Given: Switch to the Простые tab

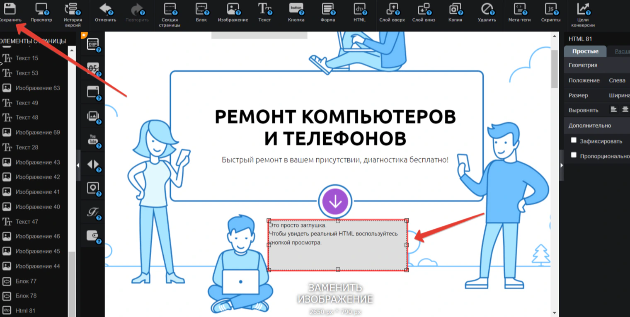Looking at the screenshot, I should coord(585,51).
